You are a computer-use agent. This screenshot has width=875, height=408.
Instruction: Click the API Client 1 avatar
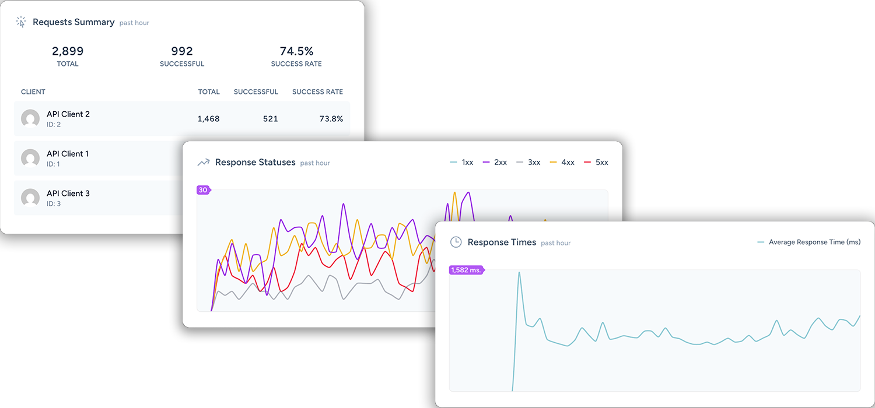point(30,159)
